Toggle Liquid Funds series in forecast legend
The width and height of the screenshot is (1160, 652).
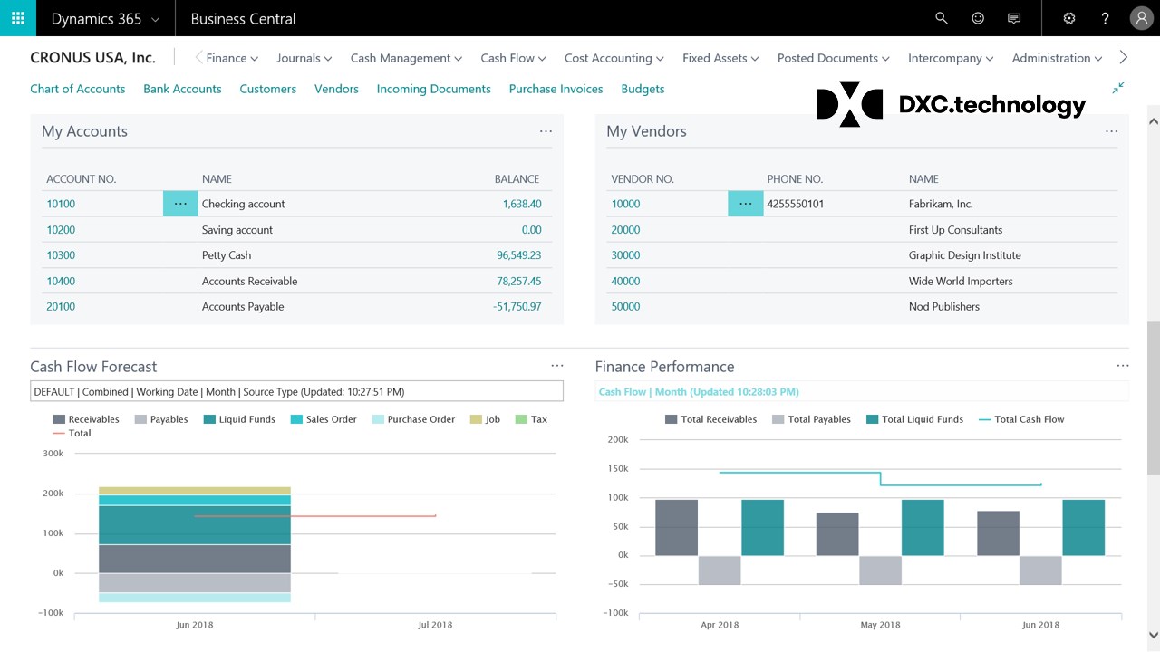click(x=239, y=419)
